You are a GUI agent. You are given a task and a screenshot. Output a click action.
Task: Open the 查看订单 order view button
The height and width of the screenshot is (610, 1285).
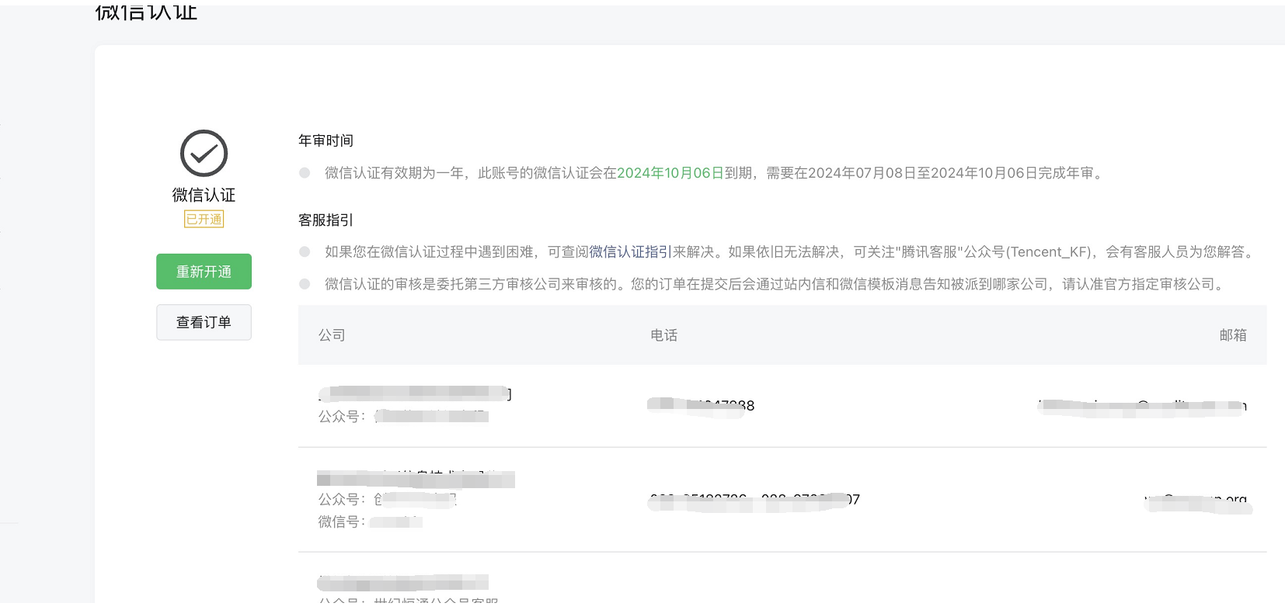[204, 322]
